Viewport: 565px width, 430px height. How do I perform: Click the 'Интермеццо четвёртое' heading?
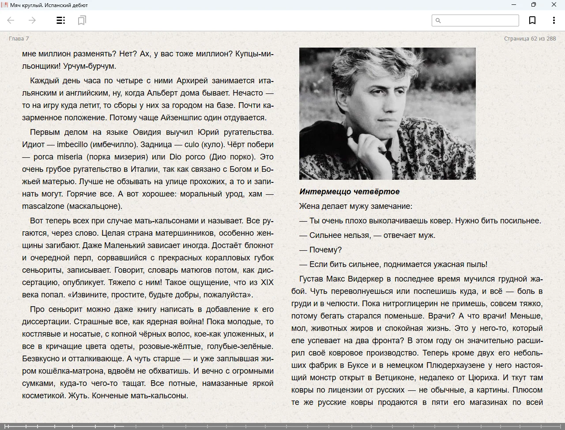(x=349, y=192)
